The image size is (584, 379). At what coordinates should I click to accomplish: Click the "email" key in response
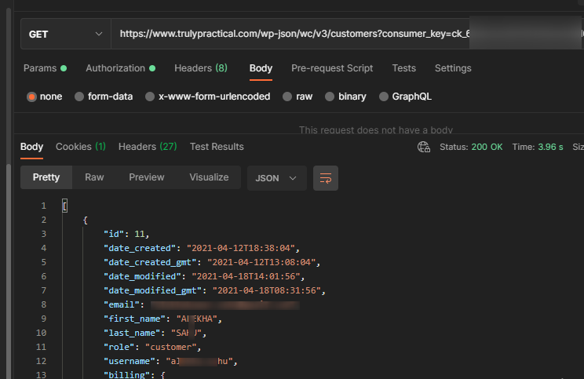click(x=122, y=305)
